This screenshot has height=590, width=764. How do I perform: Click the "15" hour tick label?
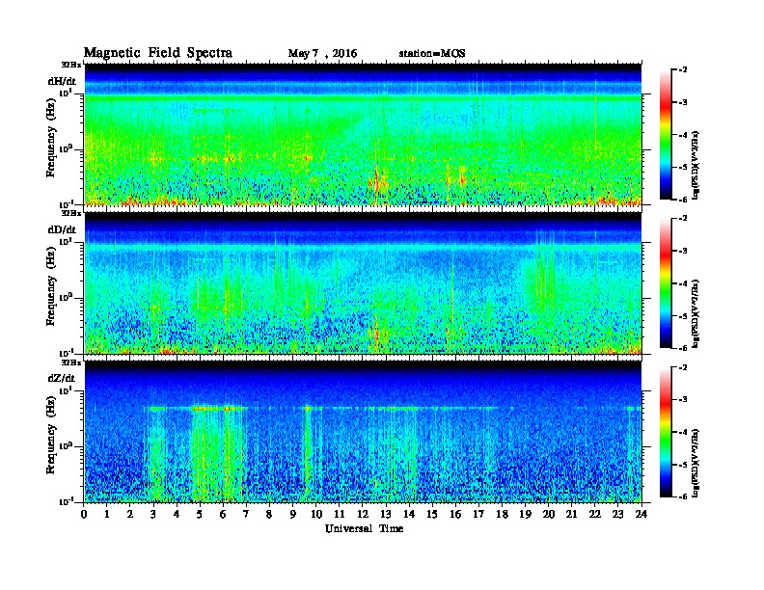[x=432, y=514]
